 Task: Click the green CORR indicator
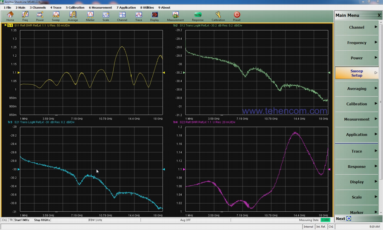[326, 220]
